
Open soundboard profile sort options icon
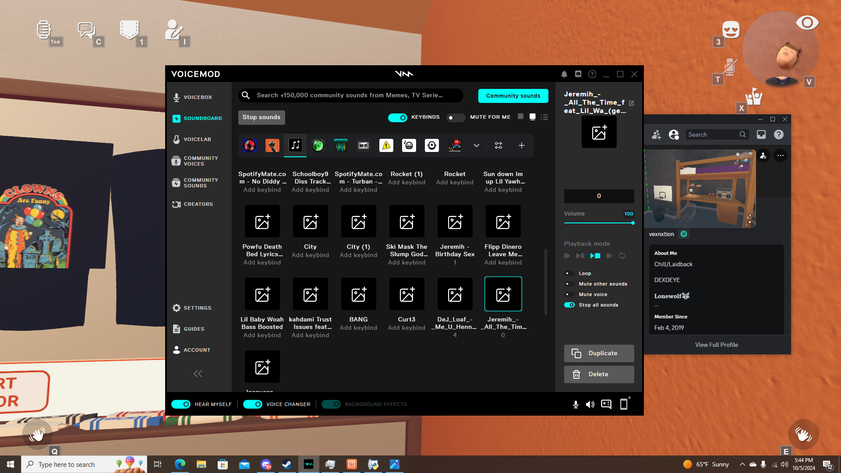tap(498, 145)
